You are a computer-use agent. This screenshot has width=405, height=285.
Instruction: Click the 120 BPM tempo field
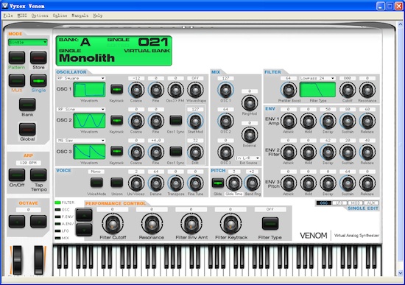[x=28, y=163]
